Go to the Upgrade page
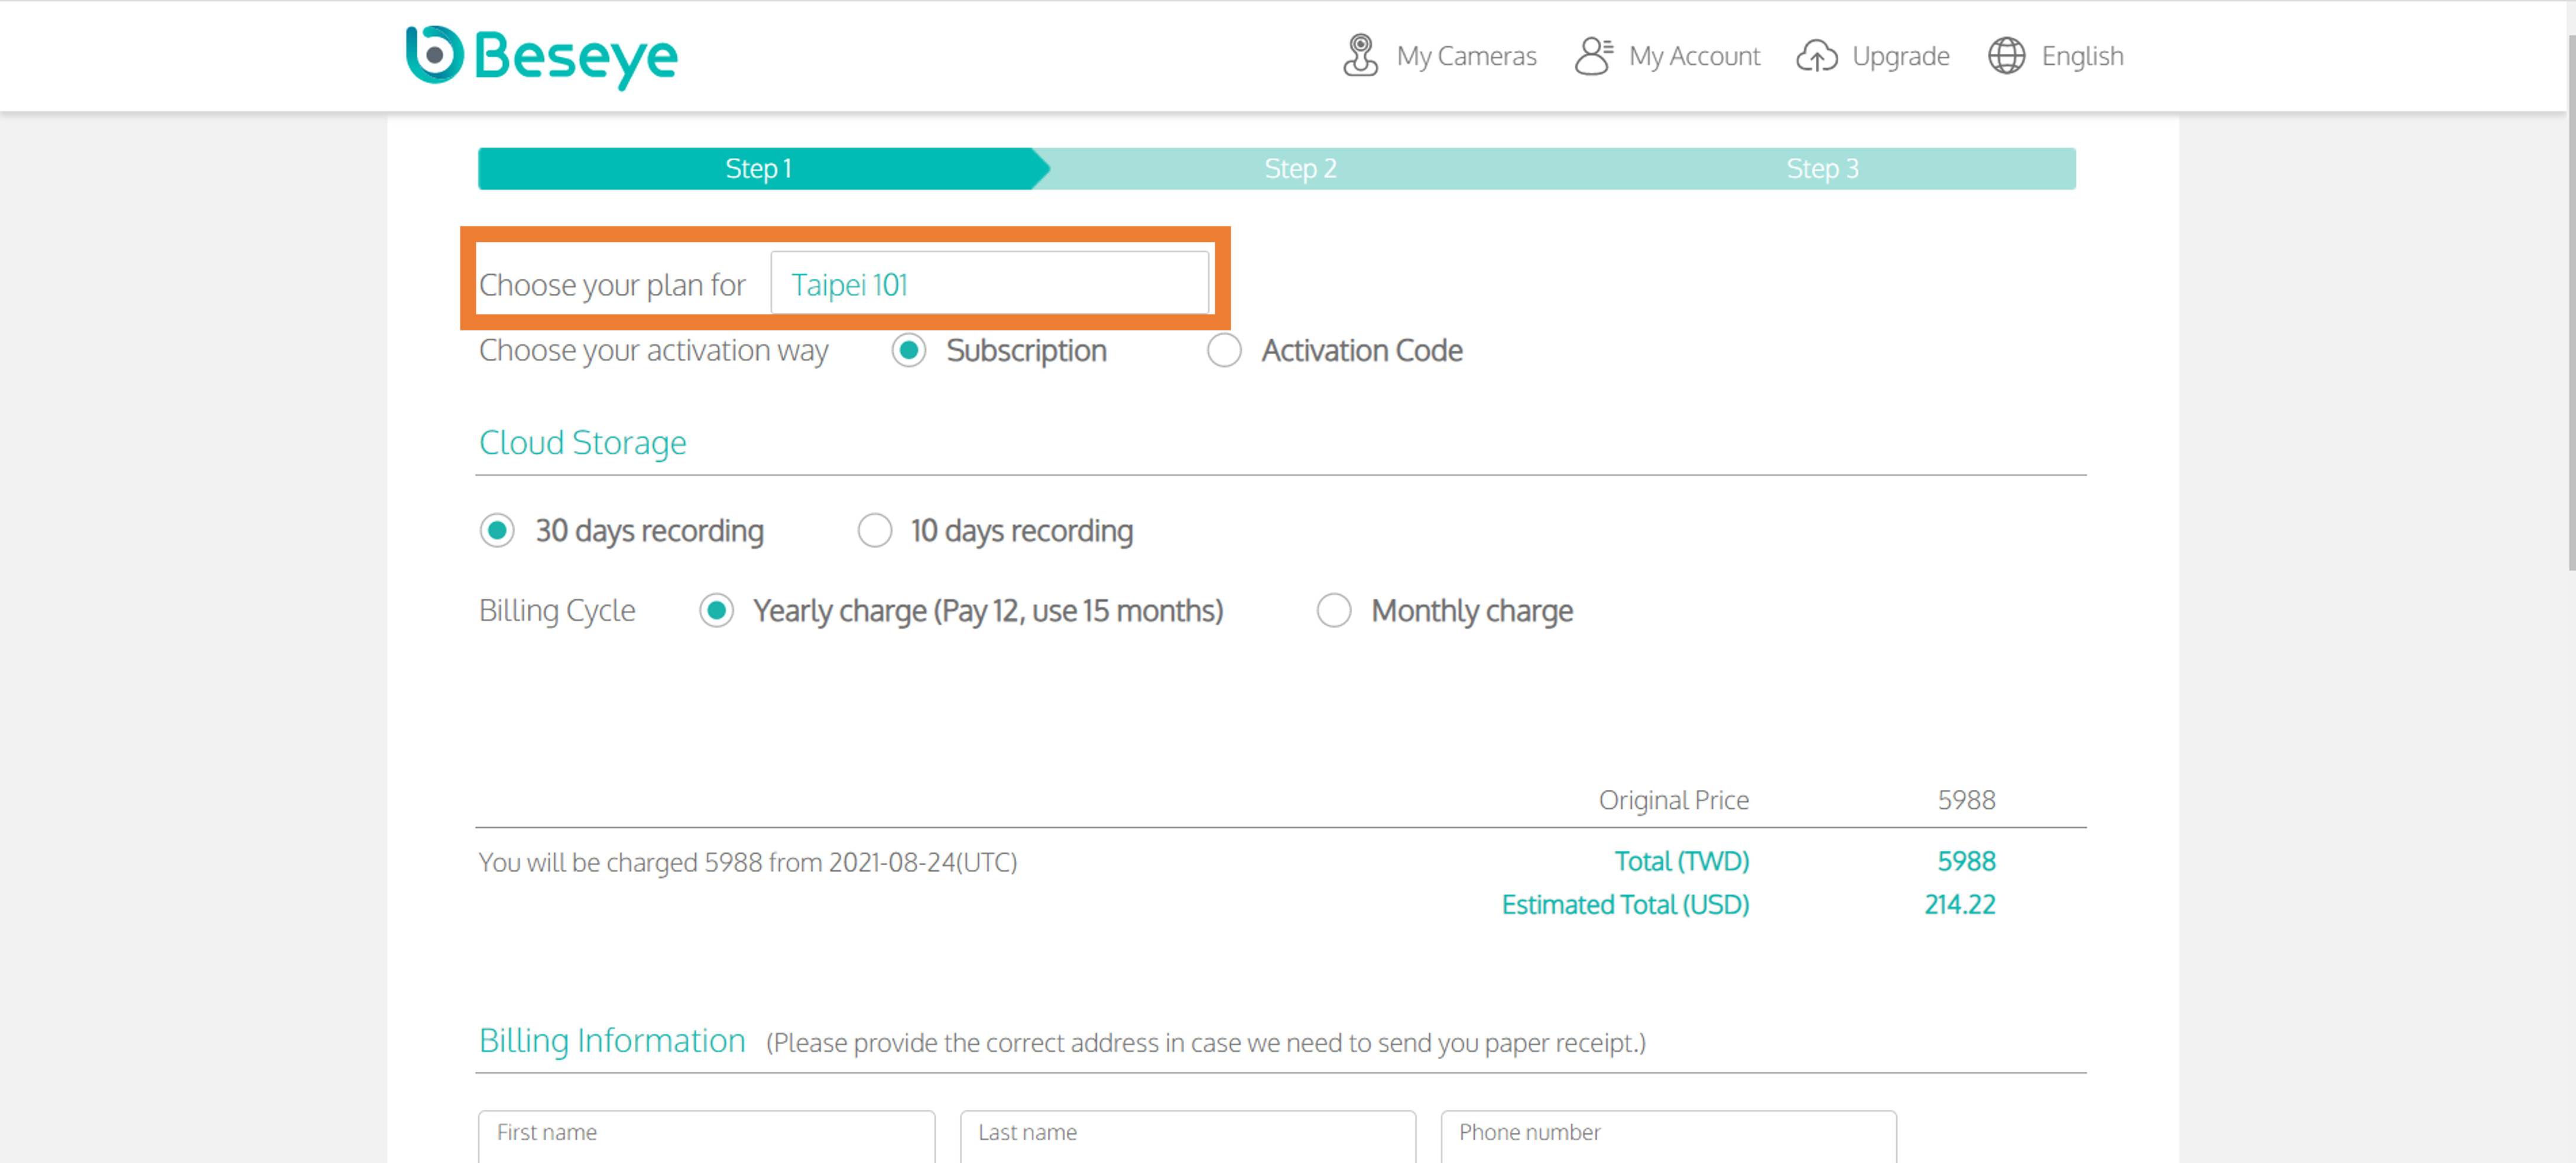 point(1900,56)
